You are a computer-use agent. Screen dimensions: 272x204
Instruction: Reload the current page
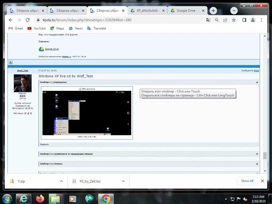tap(28, 20)
